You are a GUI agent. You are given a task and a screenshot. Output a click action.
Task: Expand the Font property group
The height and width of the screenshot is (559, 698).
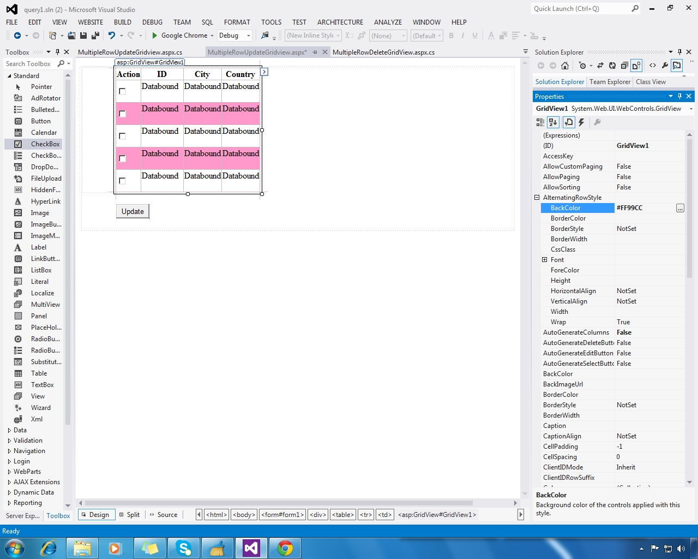click(544, 259)
